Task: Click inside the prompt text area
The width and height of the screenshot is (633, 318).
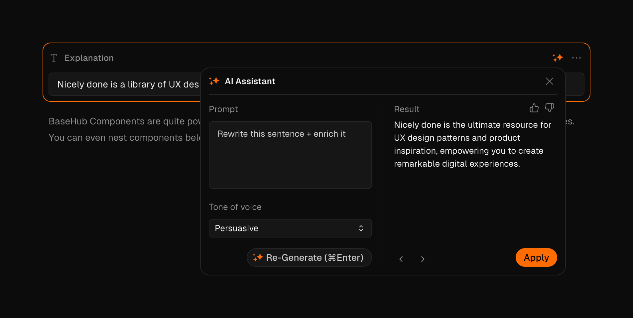Action: (290, 155)
